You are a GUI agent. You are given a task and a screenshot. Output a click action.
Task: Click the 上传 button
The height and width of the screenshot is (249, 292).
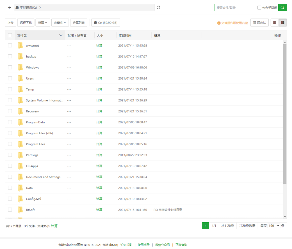(10, 23)
